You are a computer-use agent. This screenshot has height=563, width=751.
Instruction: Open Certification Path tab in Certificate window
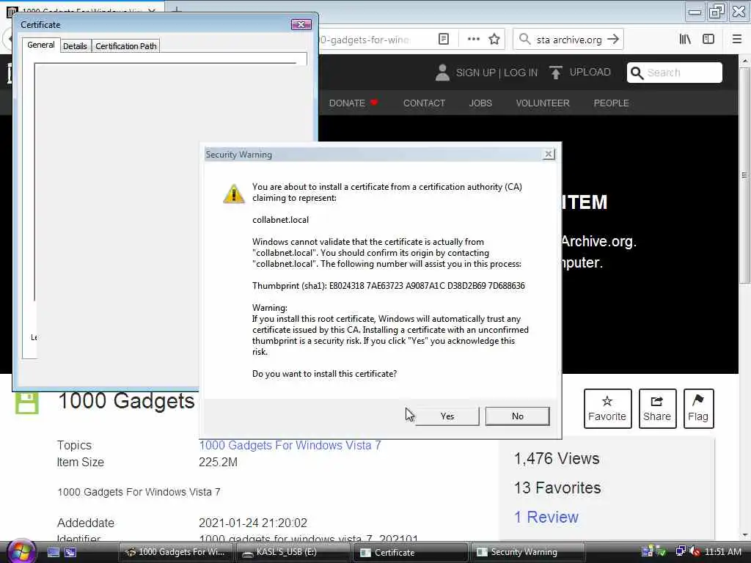point(125,46)
